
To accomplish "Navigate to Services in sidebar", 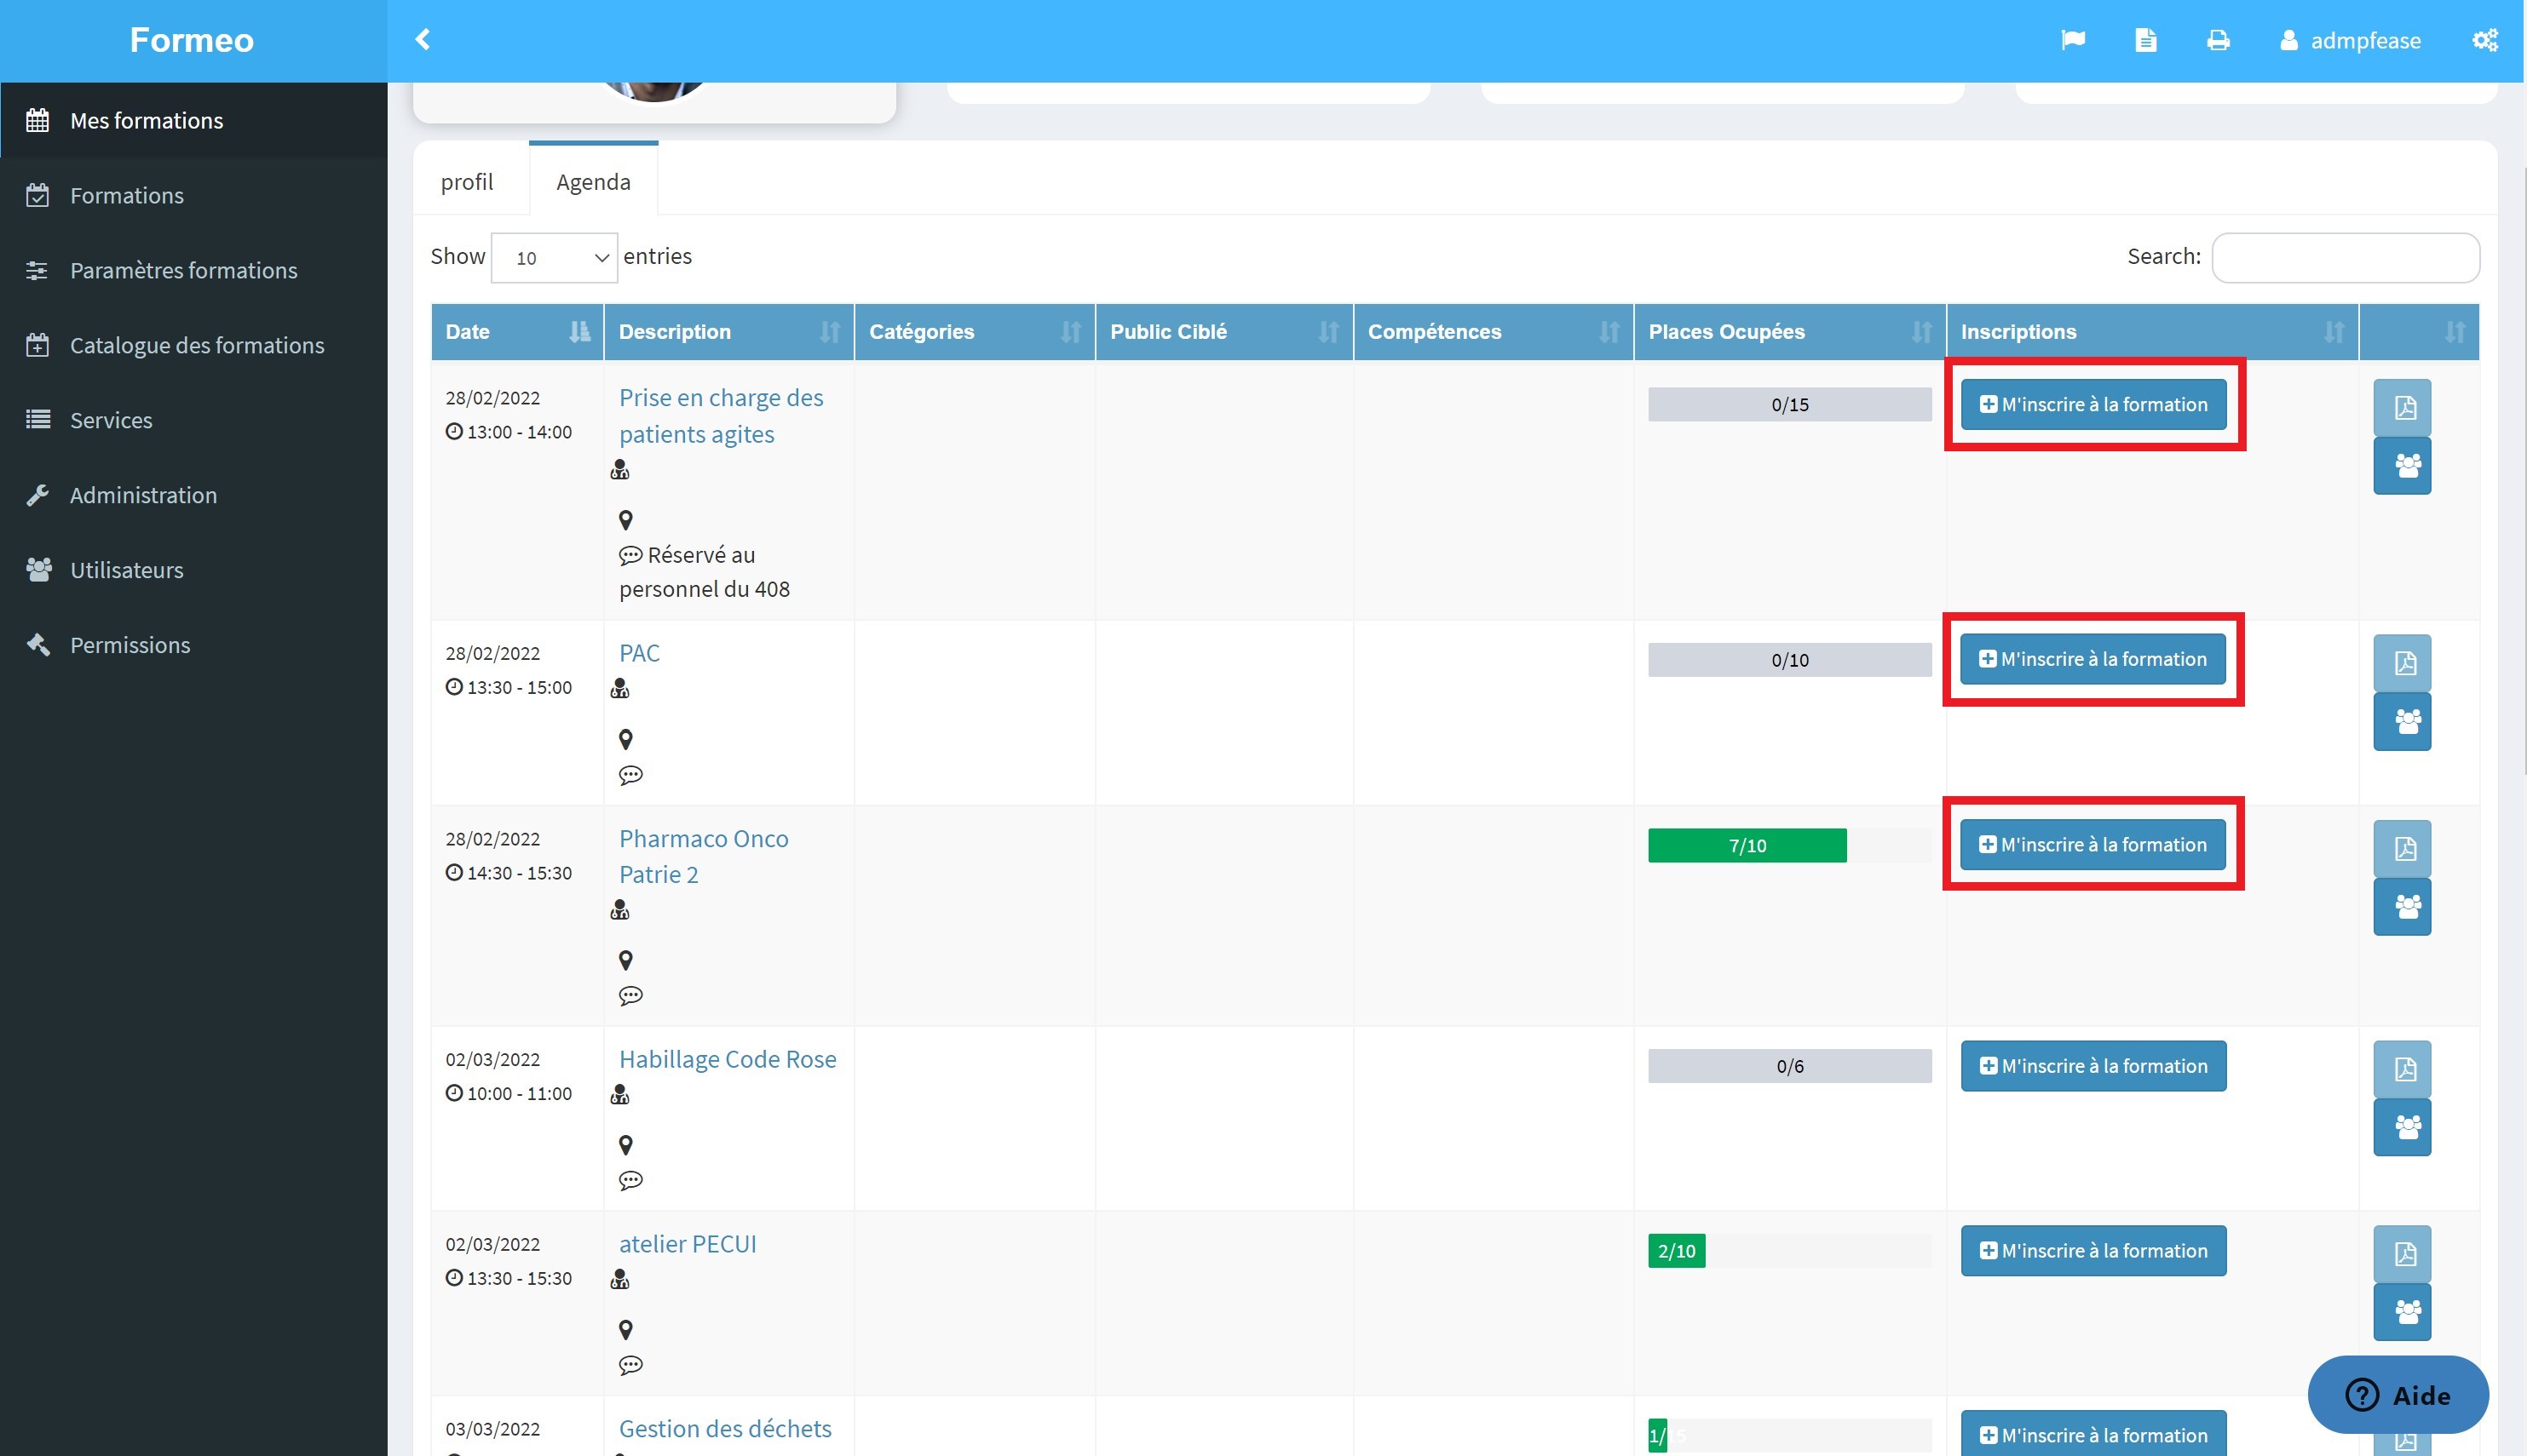I will pos(193,420).
